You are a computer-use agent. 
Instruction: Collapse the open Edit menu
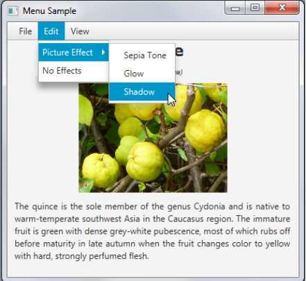click(51, 31)
